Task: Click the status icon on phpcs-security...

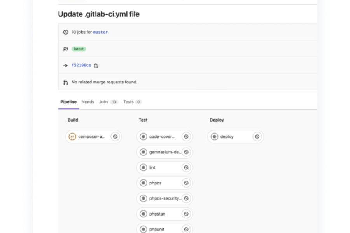Action: pyautogui.click(x=143, y=198)
